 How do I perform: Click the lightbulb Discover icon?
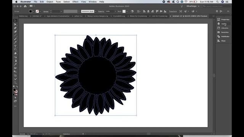[181, 6]
